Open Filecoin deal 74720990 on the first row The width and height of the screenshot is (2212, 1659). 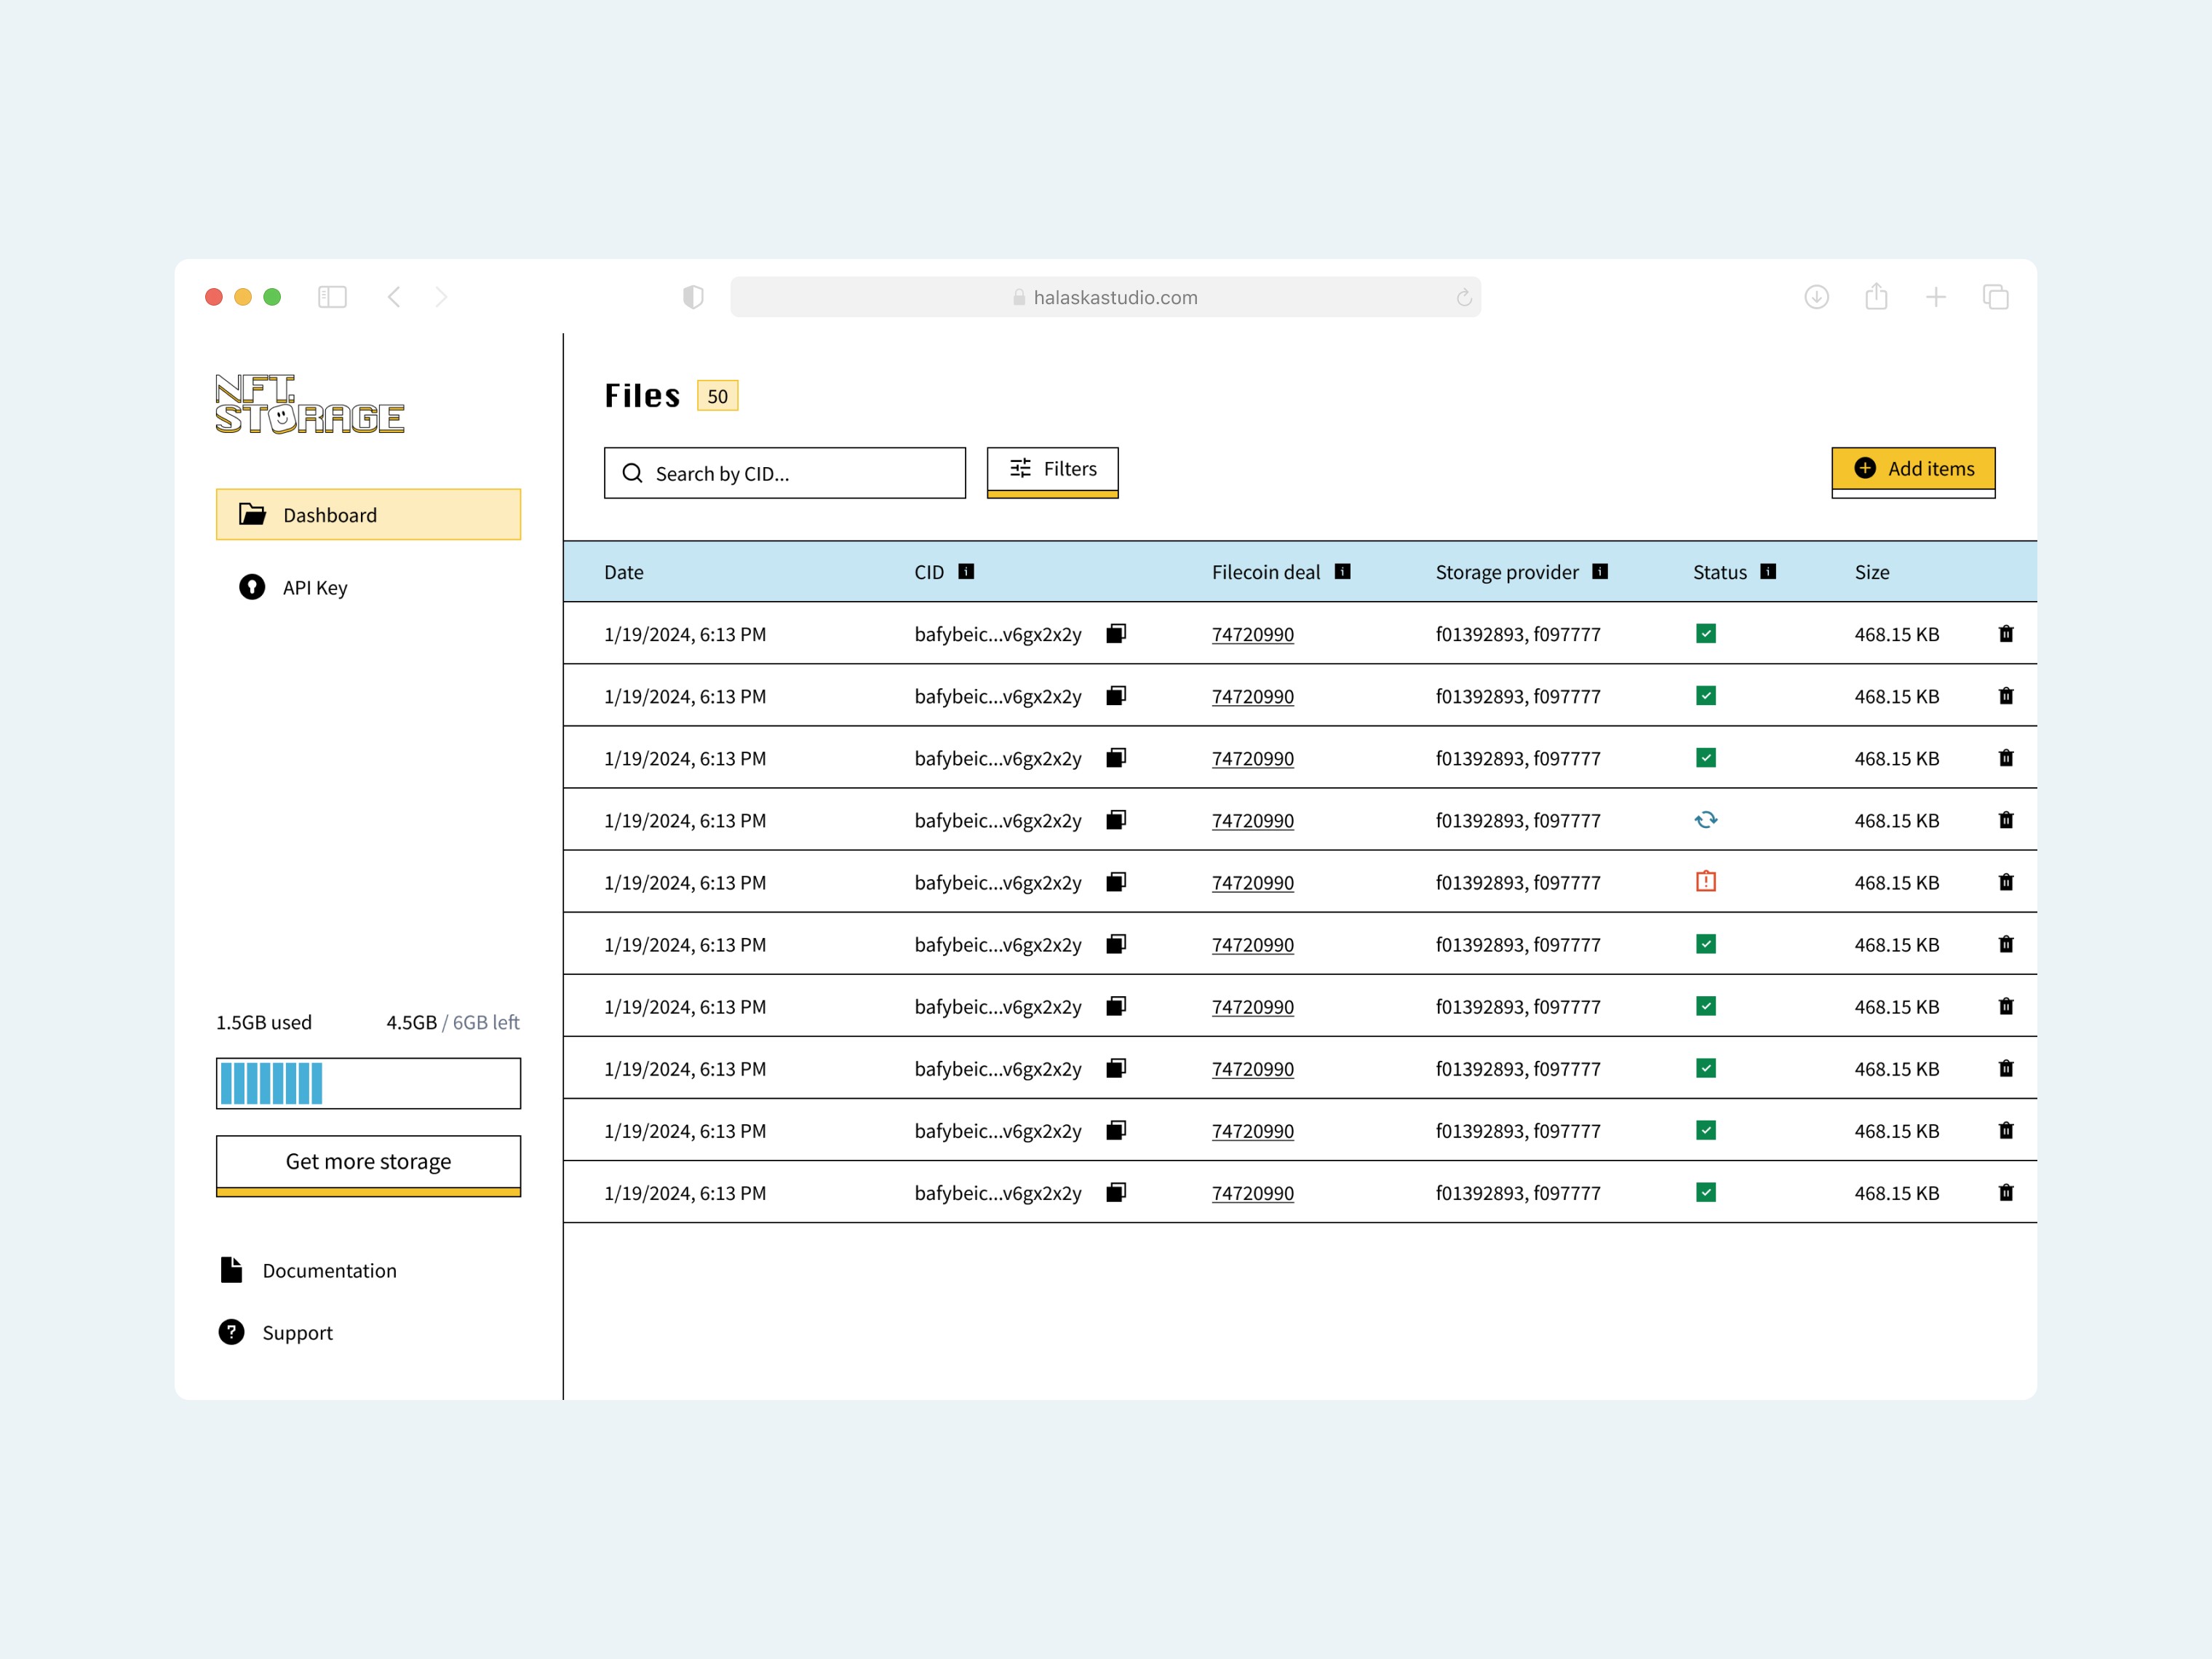[1252, 634]
